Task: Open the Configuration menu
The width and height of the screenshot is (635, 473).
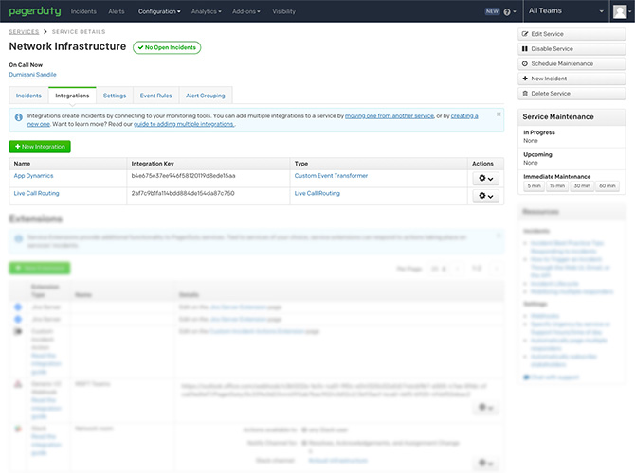Action: 159,11
